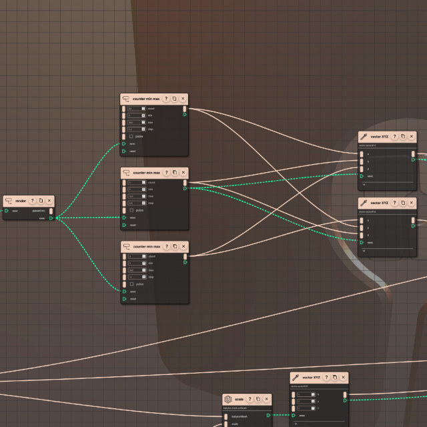The image size is (427, 427).
Task: Click the render node's passed ms output socket
Action: [51, 211]
